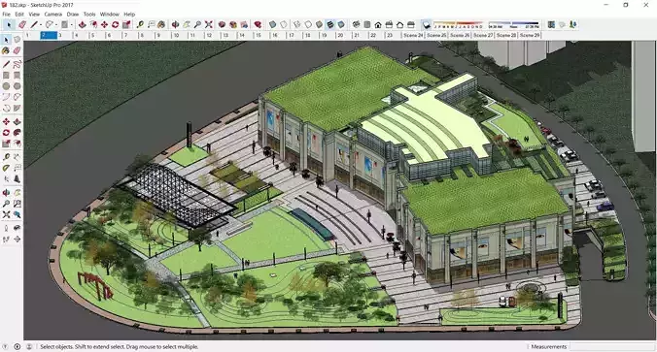Activate the Offset tool in top toolbar
Viewport: 657px width, 352px height.
[93, 25]
